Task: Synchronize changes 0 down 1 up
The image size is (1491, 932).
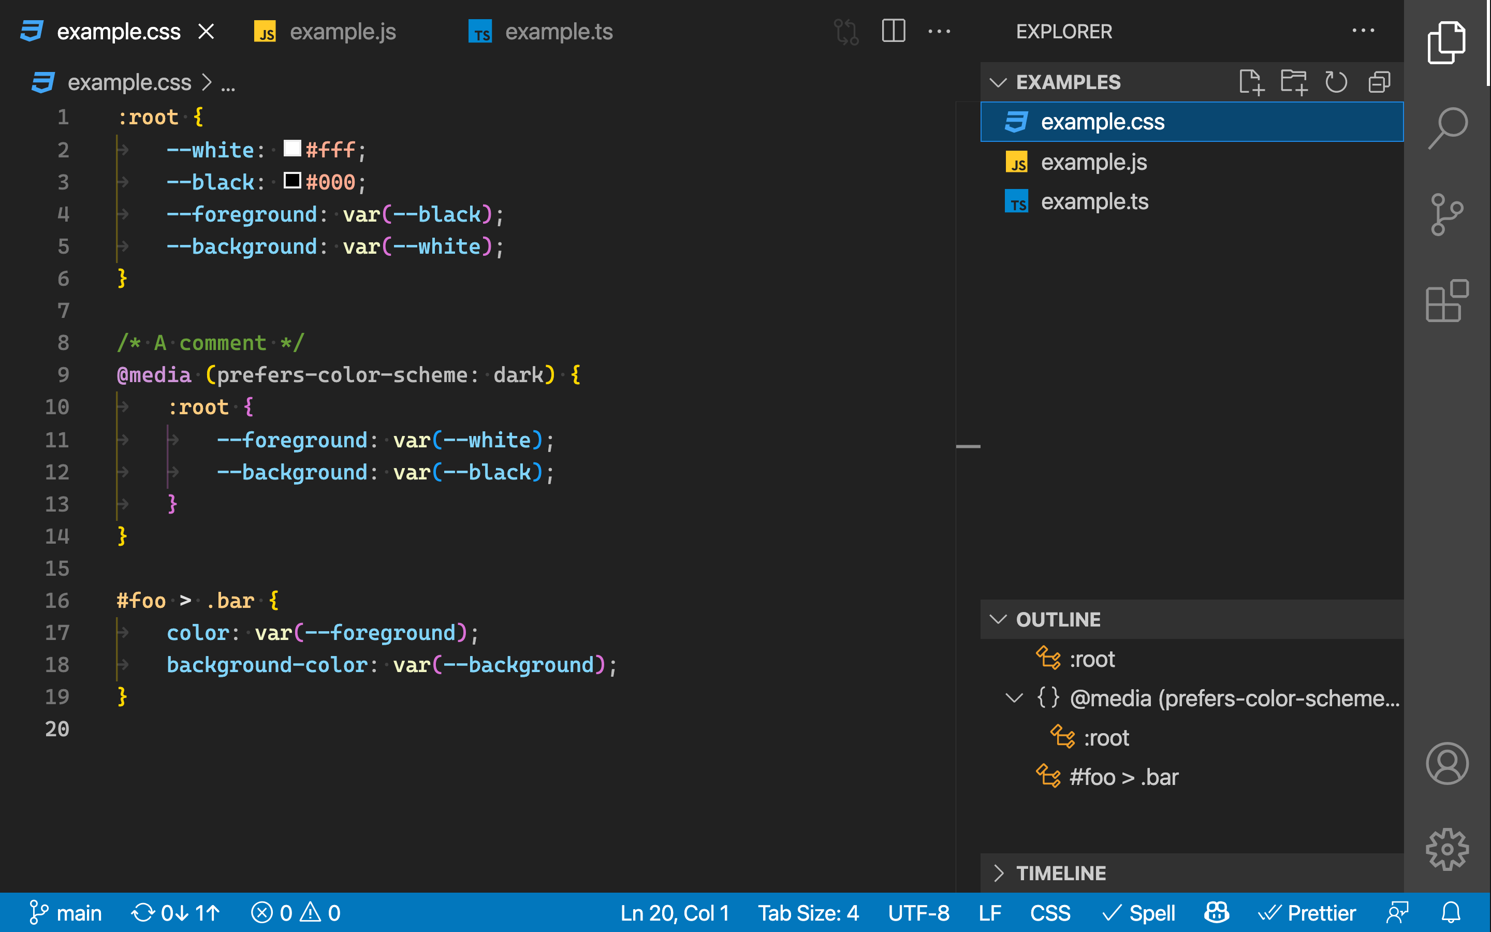Action: click(x=175, y=912)
